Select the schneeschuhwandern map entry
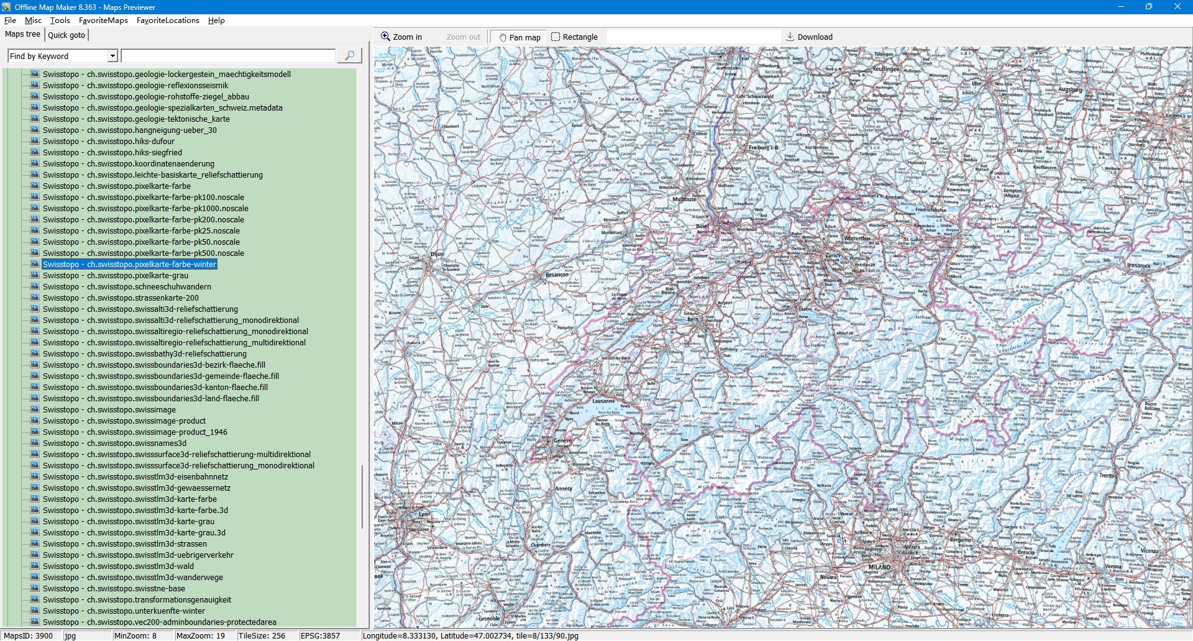Viewport: 1193px width, 641px height. click(127, 287)
